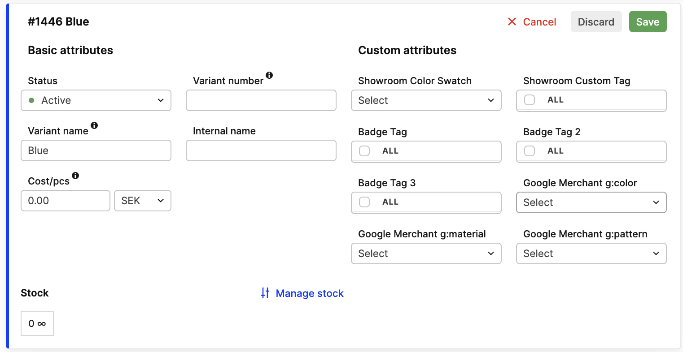Expand the SEK currency dropdown
The height and width of the screenshot is (352, 683).
click(143, 201)
